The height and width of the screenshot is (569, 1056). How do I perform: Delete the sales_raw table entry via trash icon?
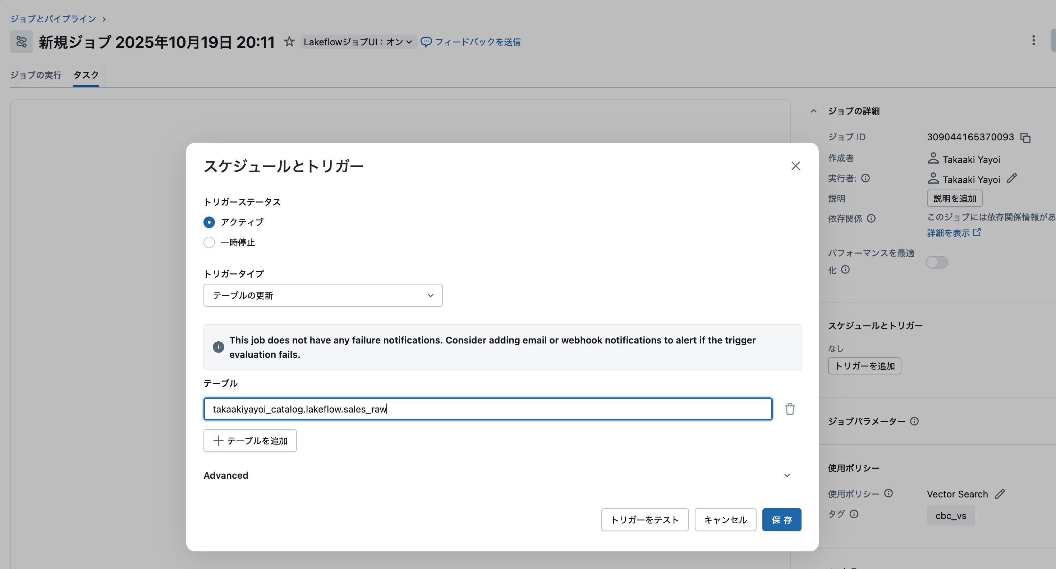(x=790, y=409)
